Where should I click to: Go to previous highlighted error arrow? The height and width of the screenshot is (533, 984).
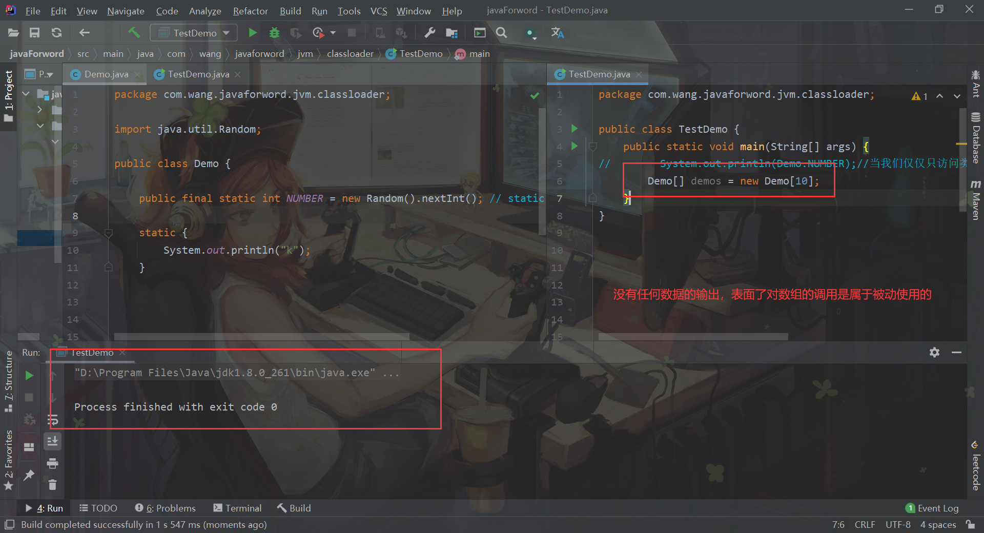[x=939, y=96]
